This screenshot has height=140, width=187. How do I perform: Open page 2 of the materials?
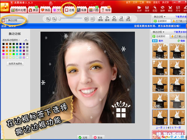click(164, 128)
